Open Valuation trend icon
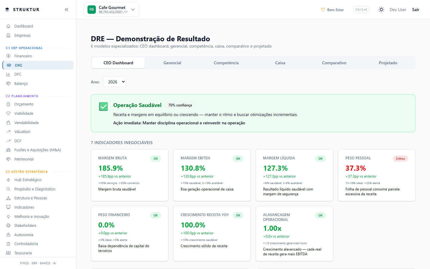 click(8, 132)
